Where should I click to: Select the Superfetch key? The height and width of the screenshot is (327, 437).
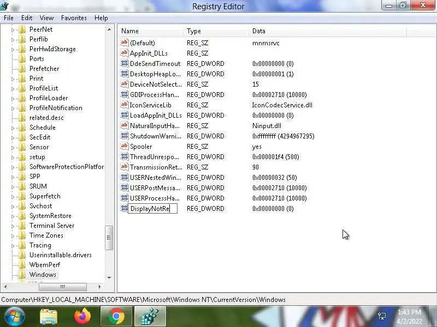coord(45,196)
